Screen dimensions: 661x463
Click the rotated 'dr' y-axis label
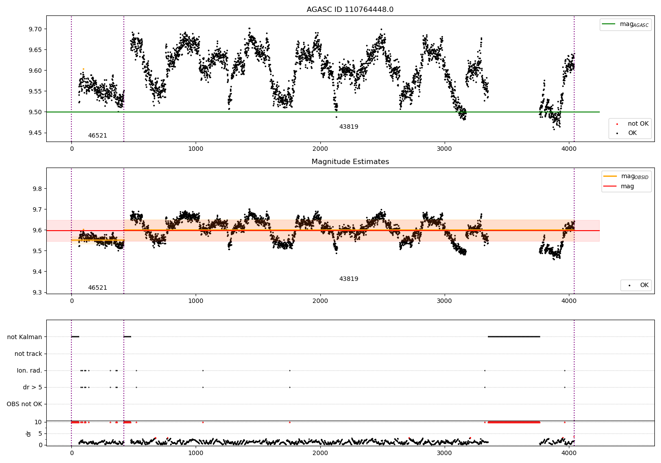tap(29, 433)
